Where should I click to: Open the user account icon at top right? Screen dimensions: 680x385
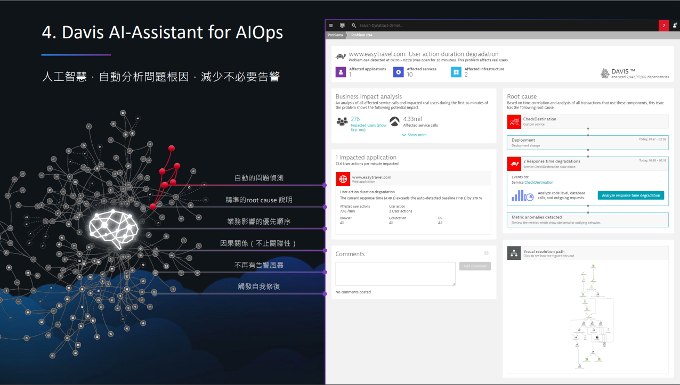[675, 25]
